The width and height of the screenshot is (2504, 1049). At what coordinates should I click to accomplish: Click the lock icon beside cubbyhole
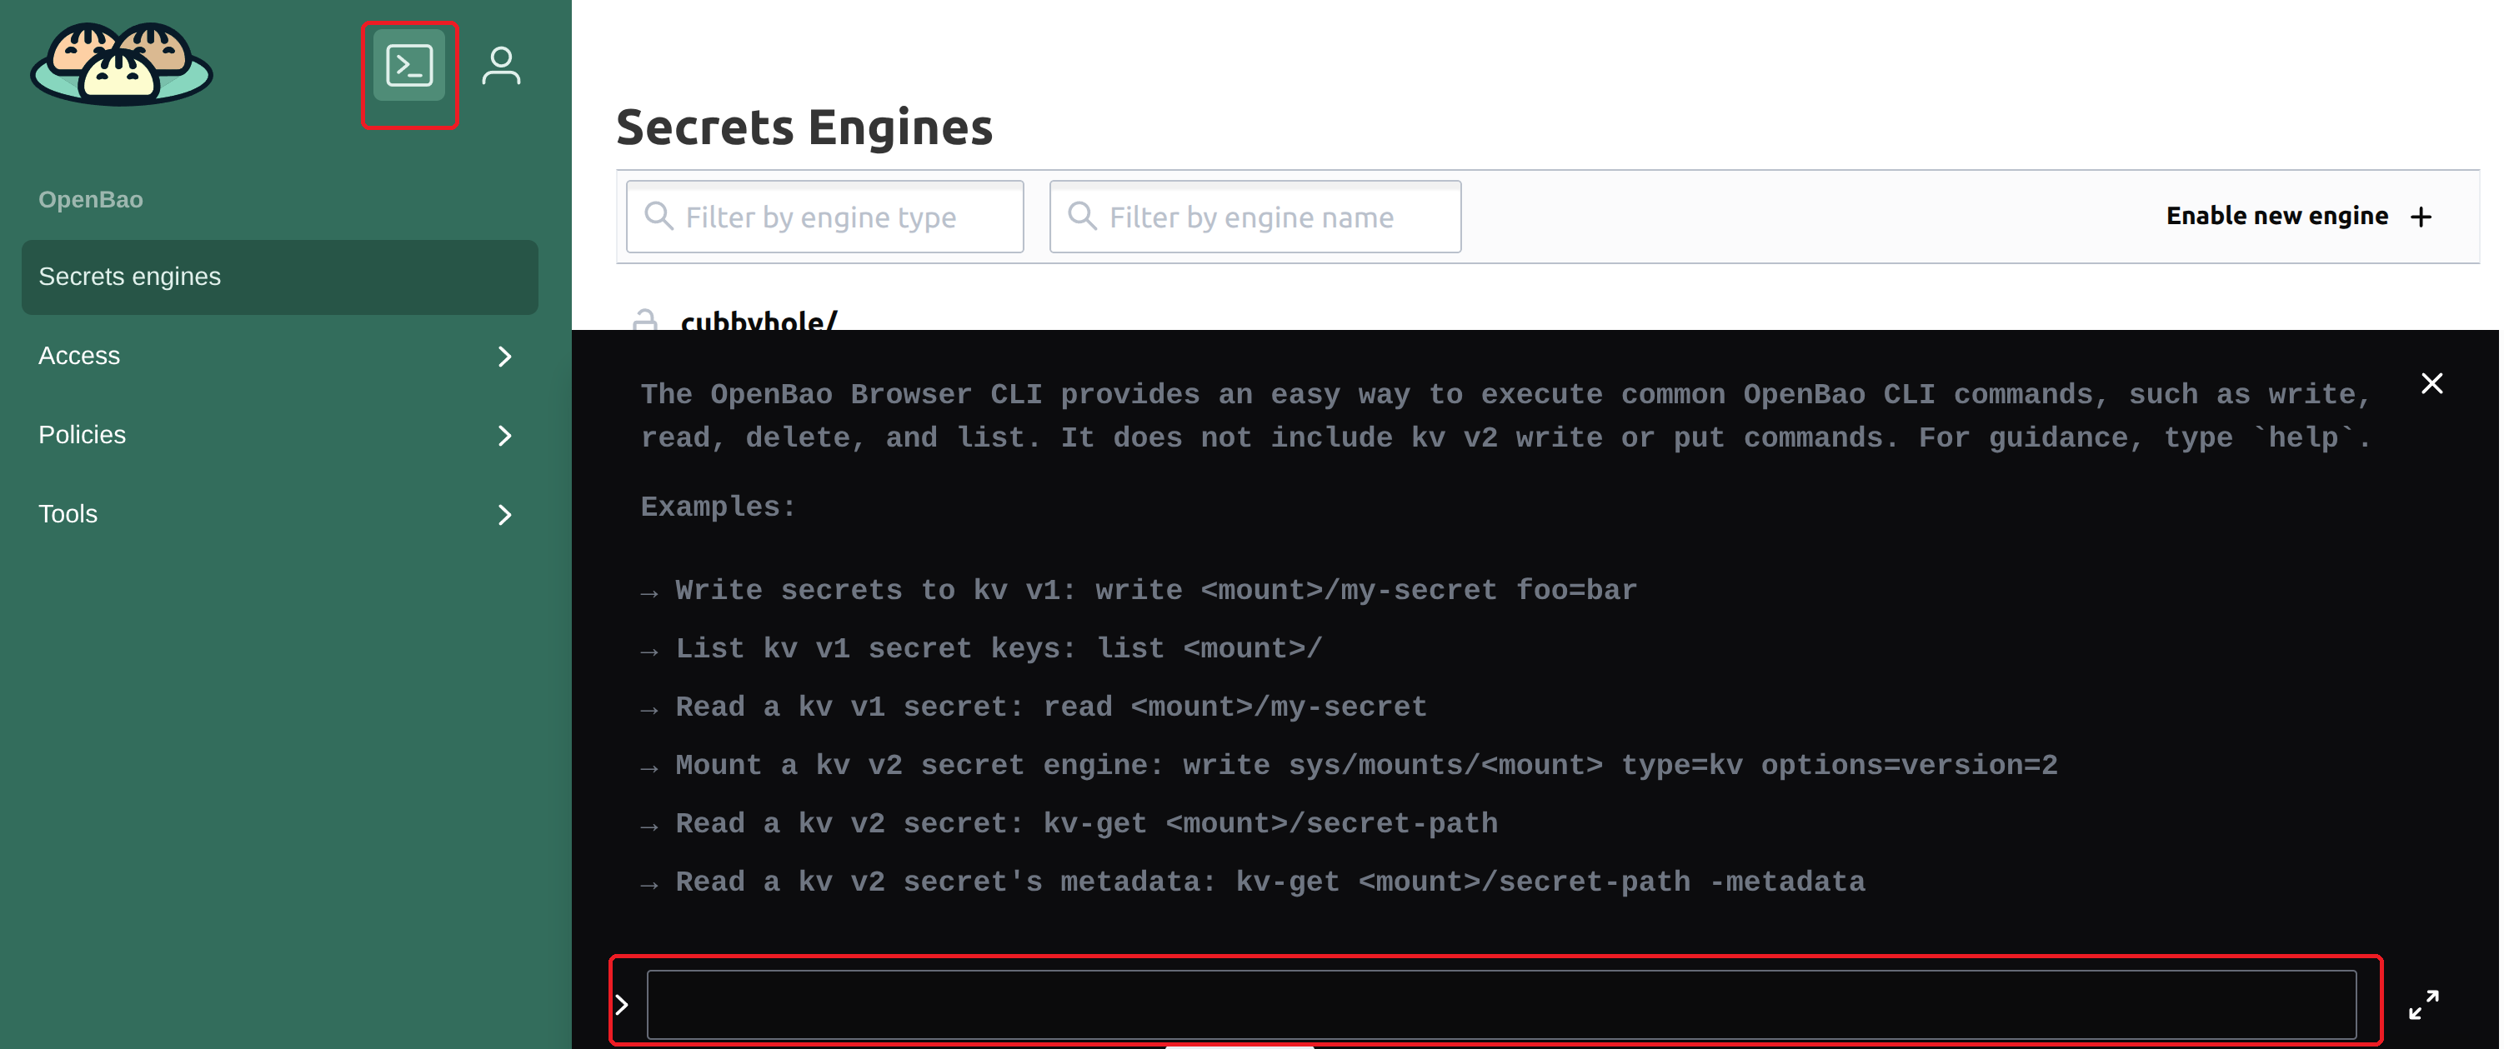pos(646,322)
